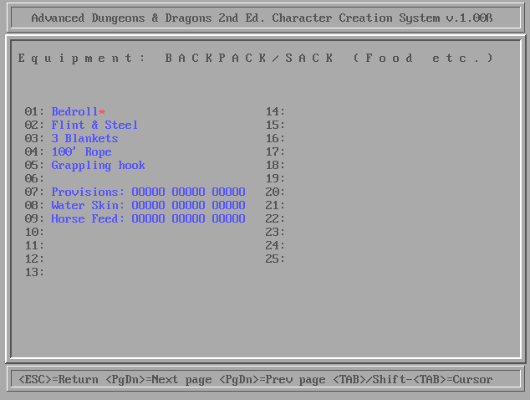Click the second OOOOO group of Water Skin
Image resolution: width=530 pixels, height=400 pixels.
pos(188,205)
